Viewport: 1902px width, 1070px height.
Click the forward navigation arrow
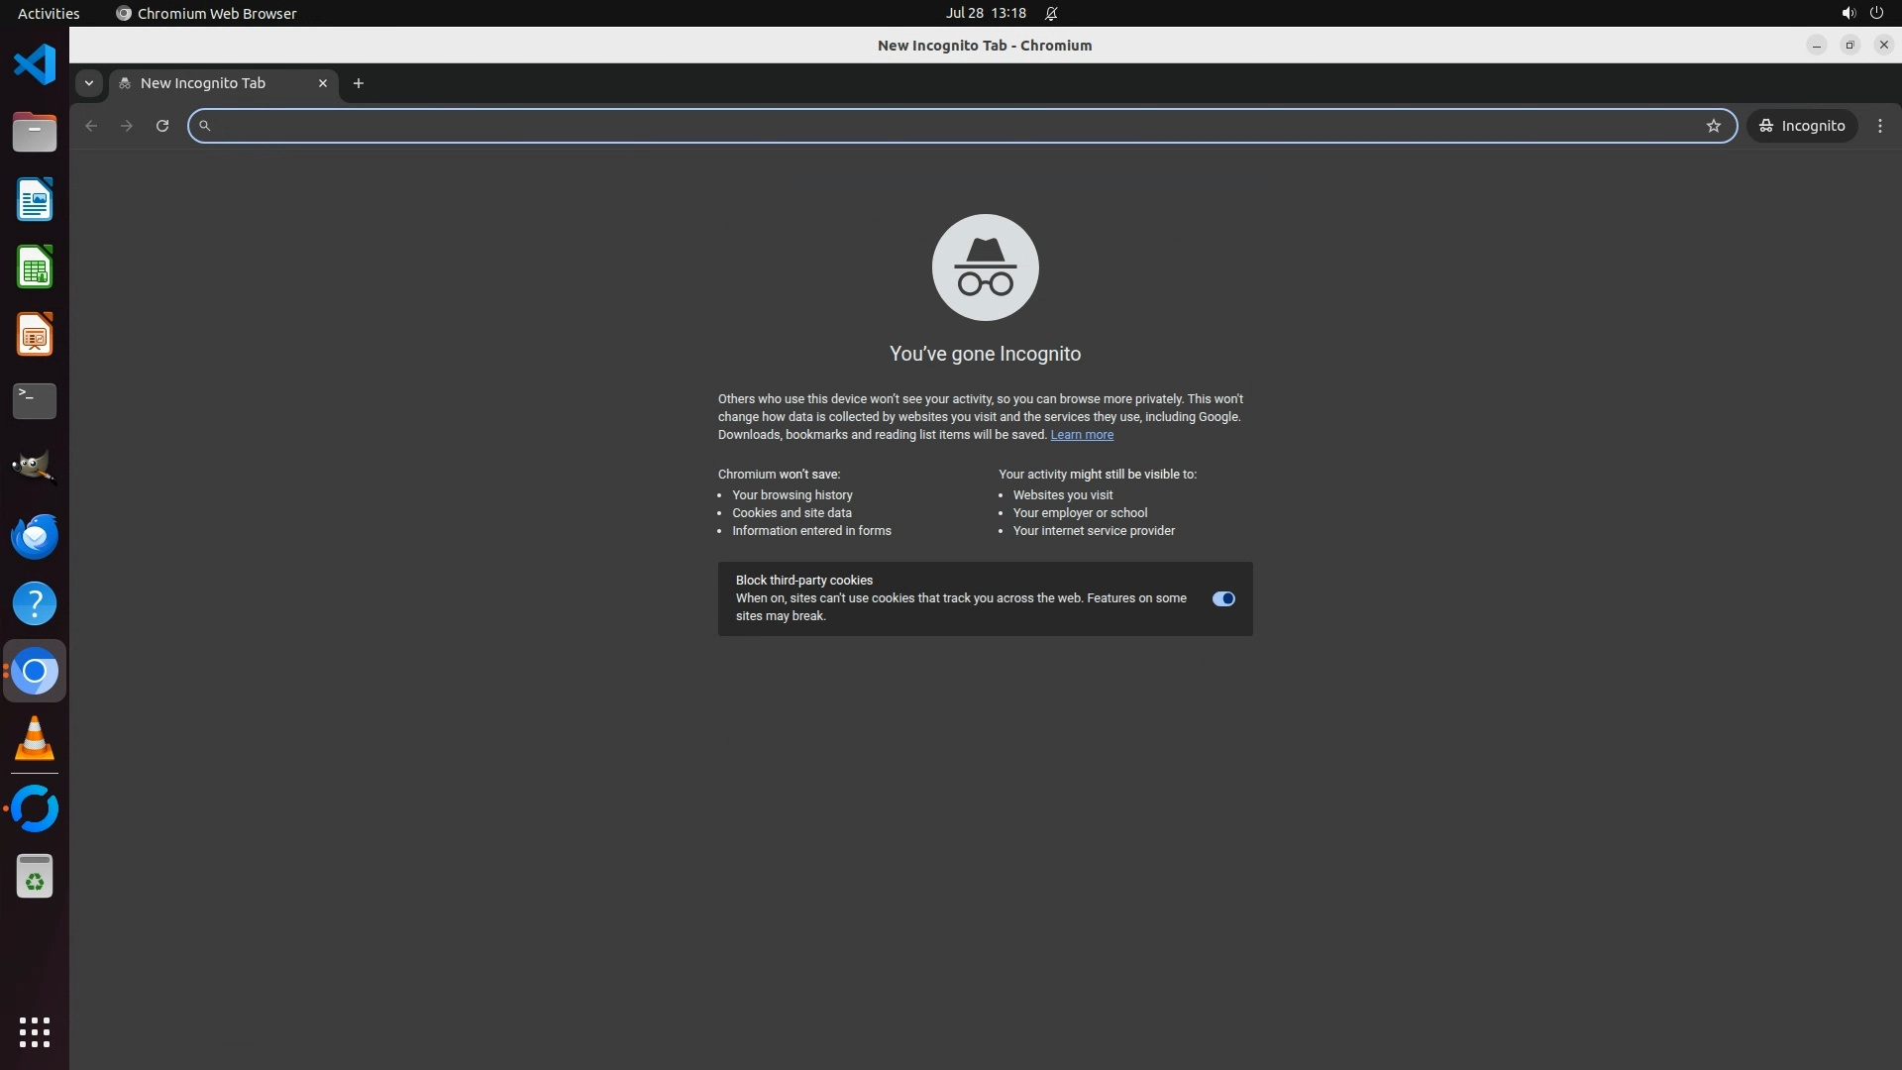pyautogui.click(x=127, y=126)
